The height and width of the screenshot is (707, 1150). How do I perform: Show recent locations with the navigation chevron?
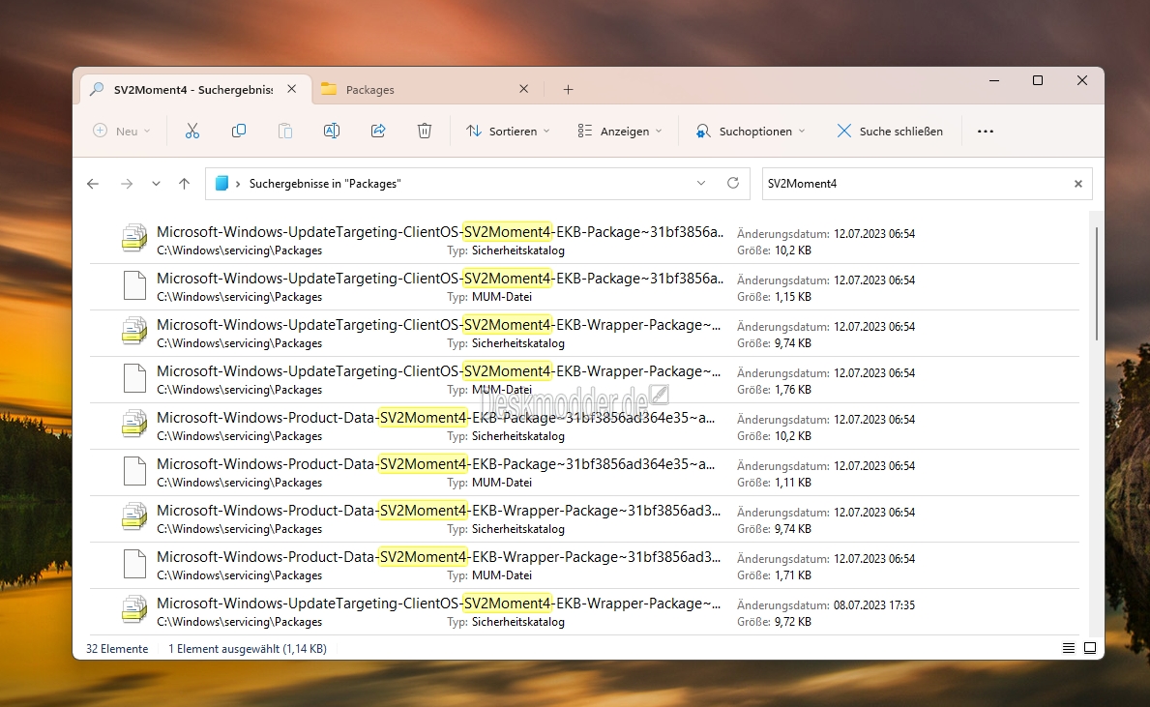[x=156, y=184]
